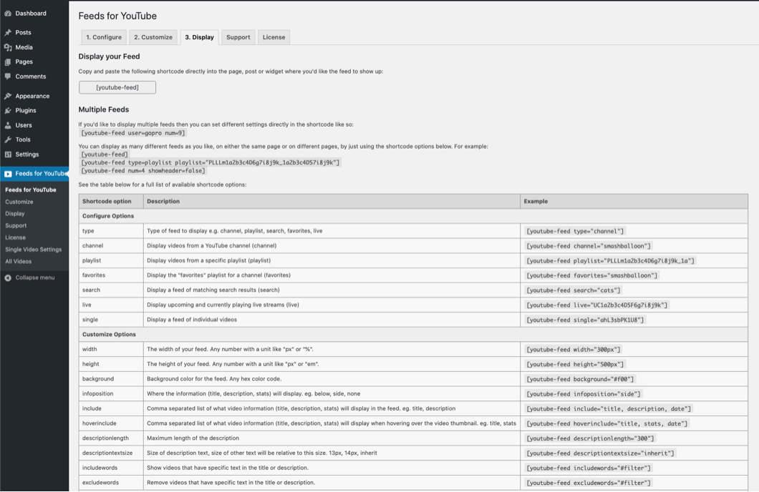Switch to the 1. Configure tab
Screen dimensions: 759x492
tap(104, 37)
